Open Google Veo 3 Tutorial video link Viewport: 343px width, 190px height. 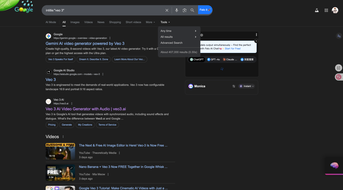pos(123,188)
